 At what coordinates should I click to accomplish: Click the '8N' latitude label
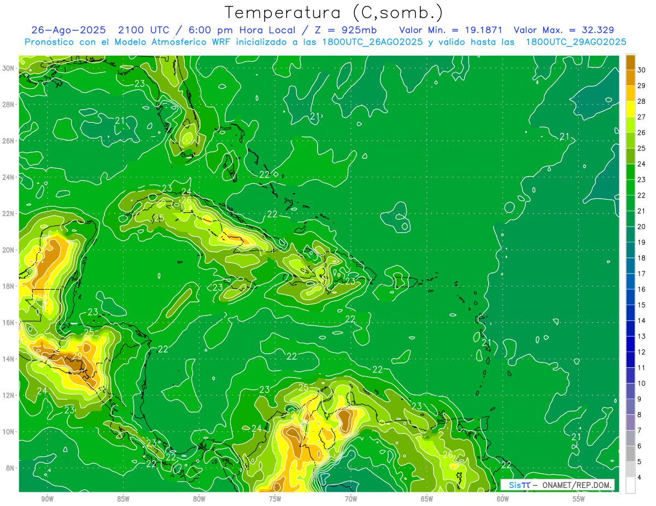tap(10, 468)
